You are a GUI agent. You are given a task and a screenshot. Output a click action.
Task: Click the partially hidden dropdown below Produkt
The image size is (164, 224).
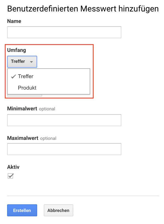(x=25, y=95)
